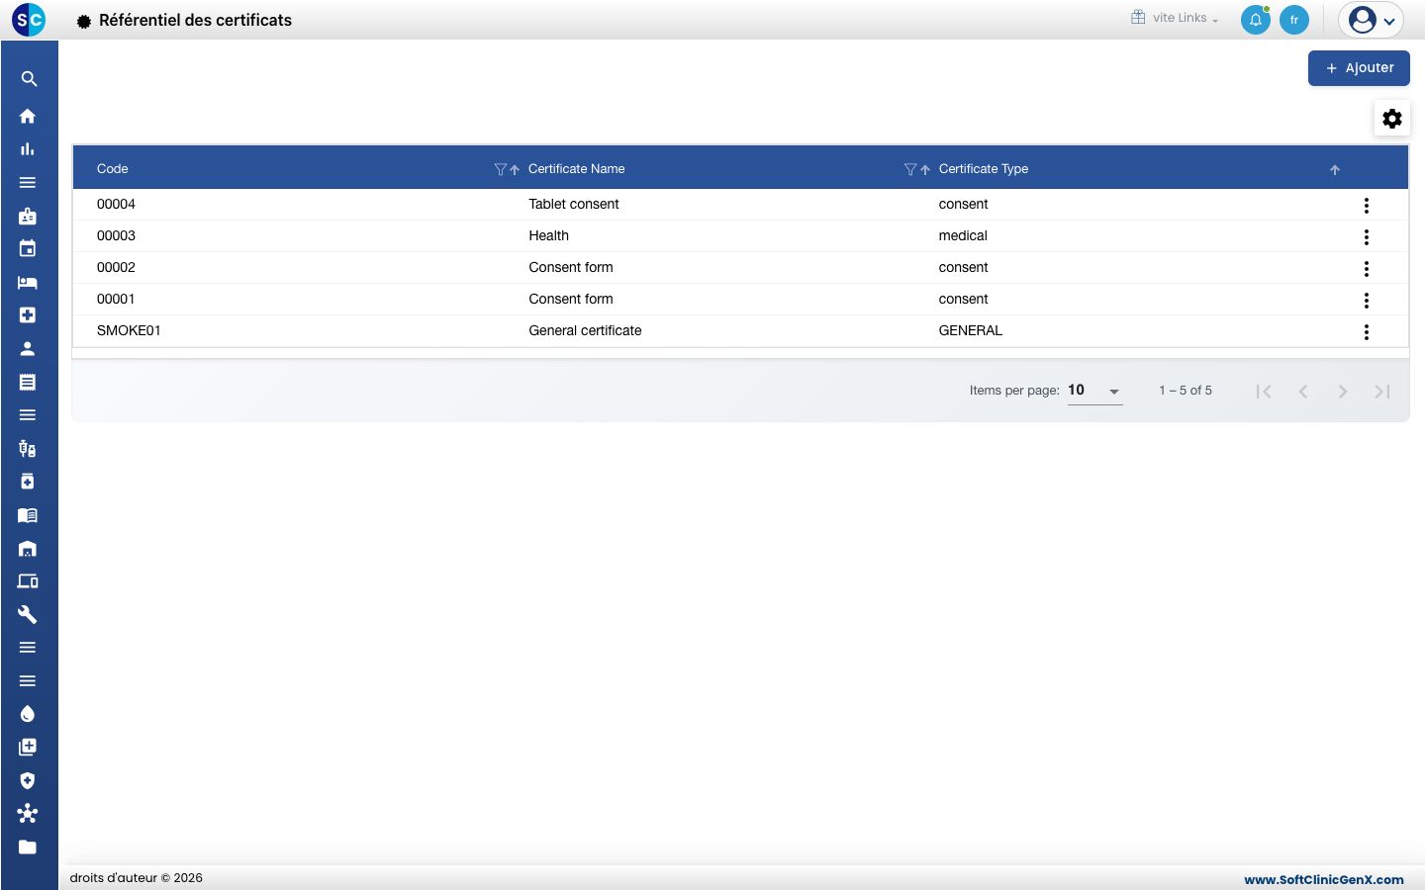Screen dimensions: 1425x890
Task: Select the shield icon in the sidebar
Action: coord(28,780)
